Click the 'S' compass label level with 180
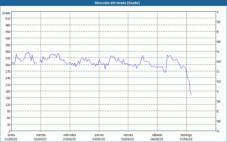Screen dimensions: 227x142 click(x=218, y=91)
